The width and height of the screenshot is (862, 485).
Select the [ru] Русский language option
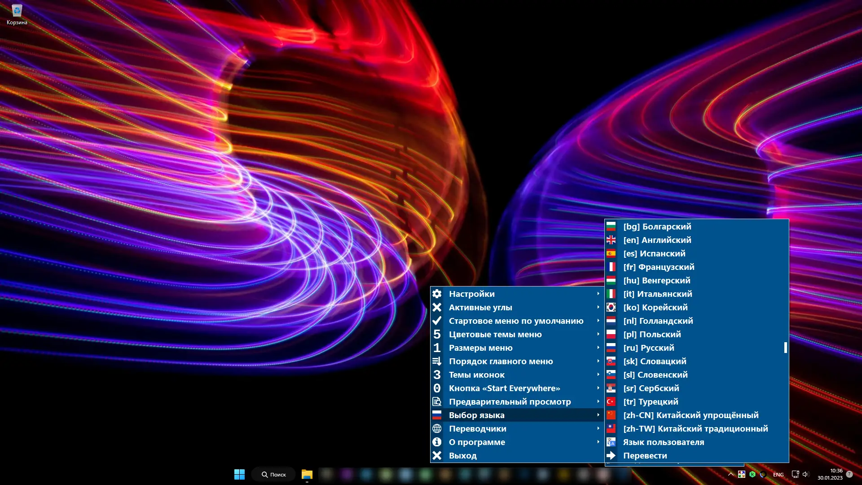648,348
